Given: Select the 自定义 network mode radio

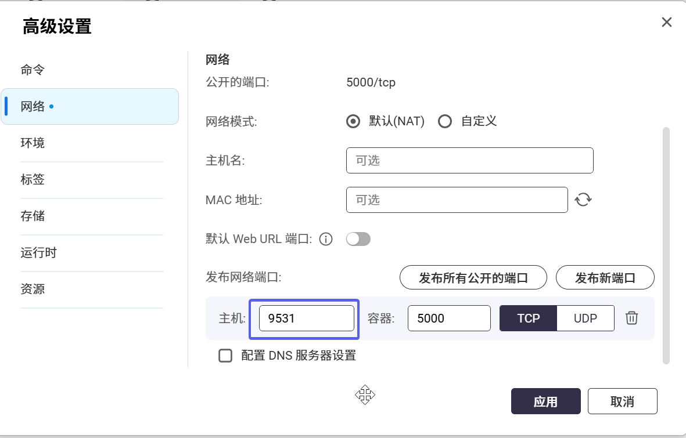Looking at the screenshot, I should (445, 122).
